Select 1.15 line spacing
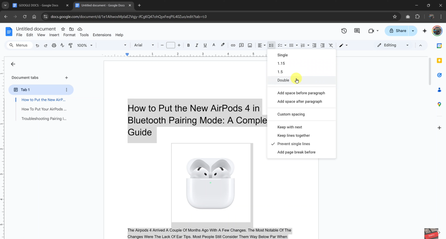Viewport: 446px width, 239px height. pyautogui.click(x=301, y=63)
